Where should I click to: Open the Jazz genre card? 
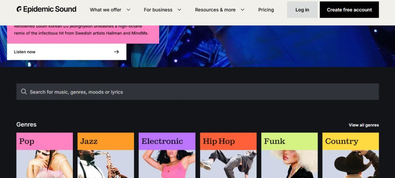(106, 155)
